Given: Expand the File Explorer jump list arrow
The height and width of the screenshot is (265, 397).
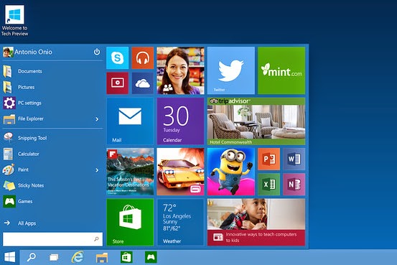Looking at the screenshot, I should click(97, 119).
